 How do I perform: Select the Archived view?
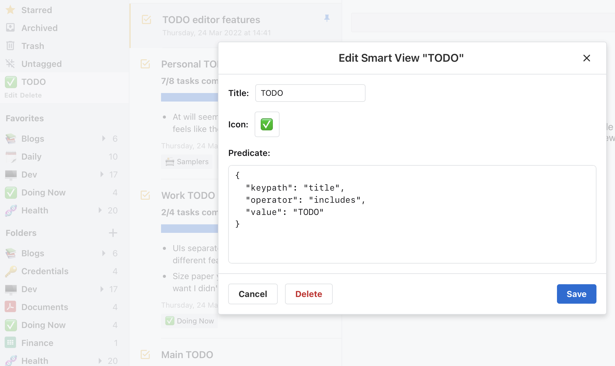[x=39, y=28]
